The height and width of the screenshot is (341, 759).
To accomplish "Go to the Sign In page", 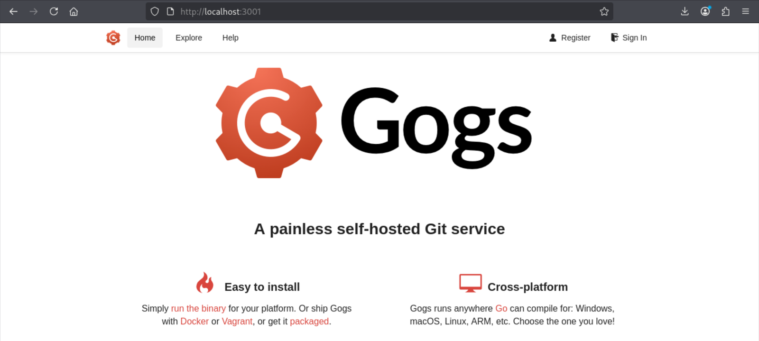I will [x=629, y=38].
